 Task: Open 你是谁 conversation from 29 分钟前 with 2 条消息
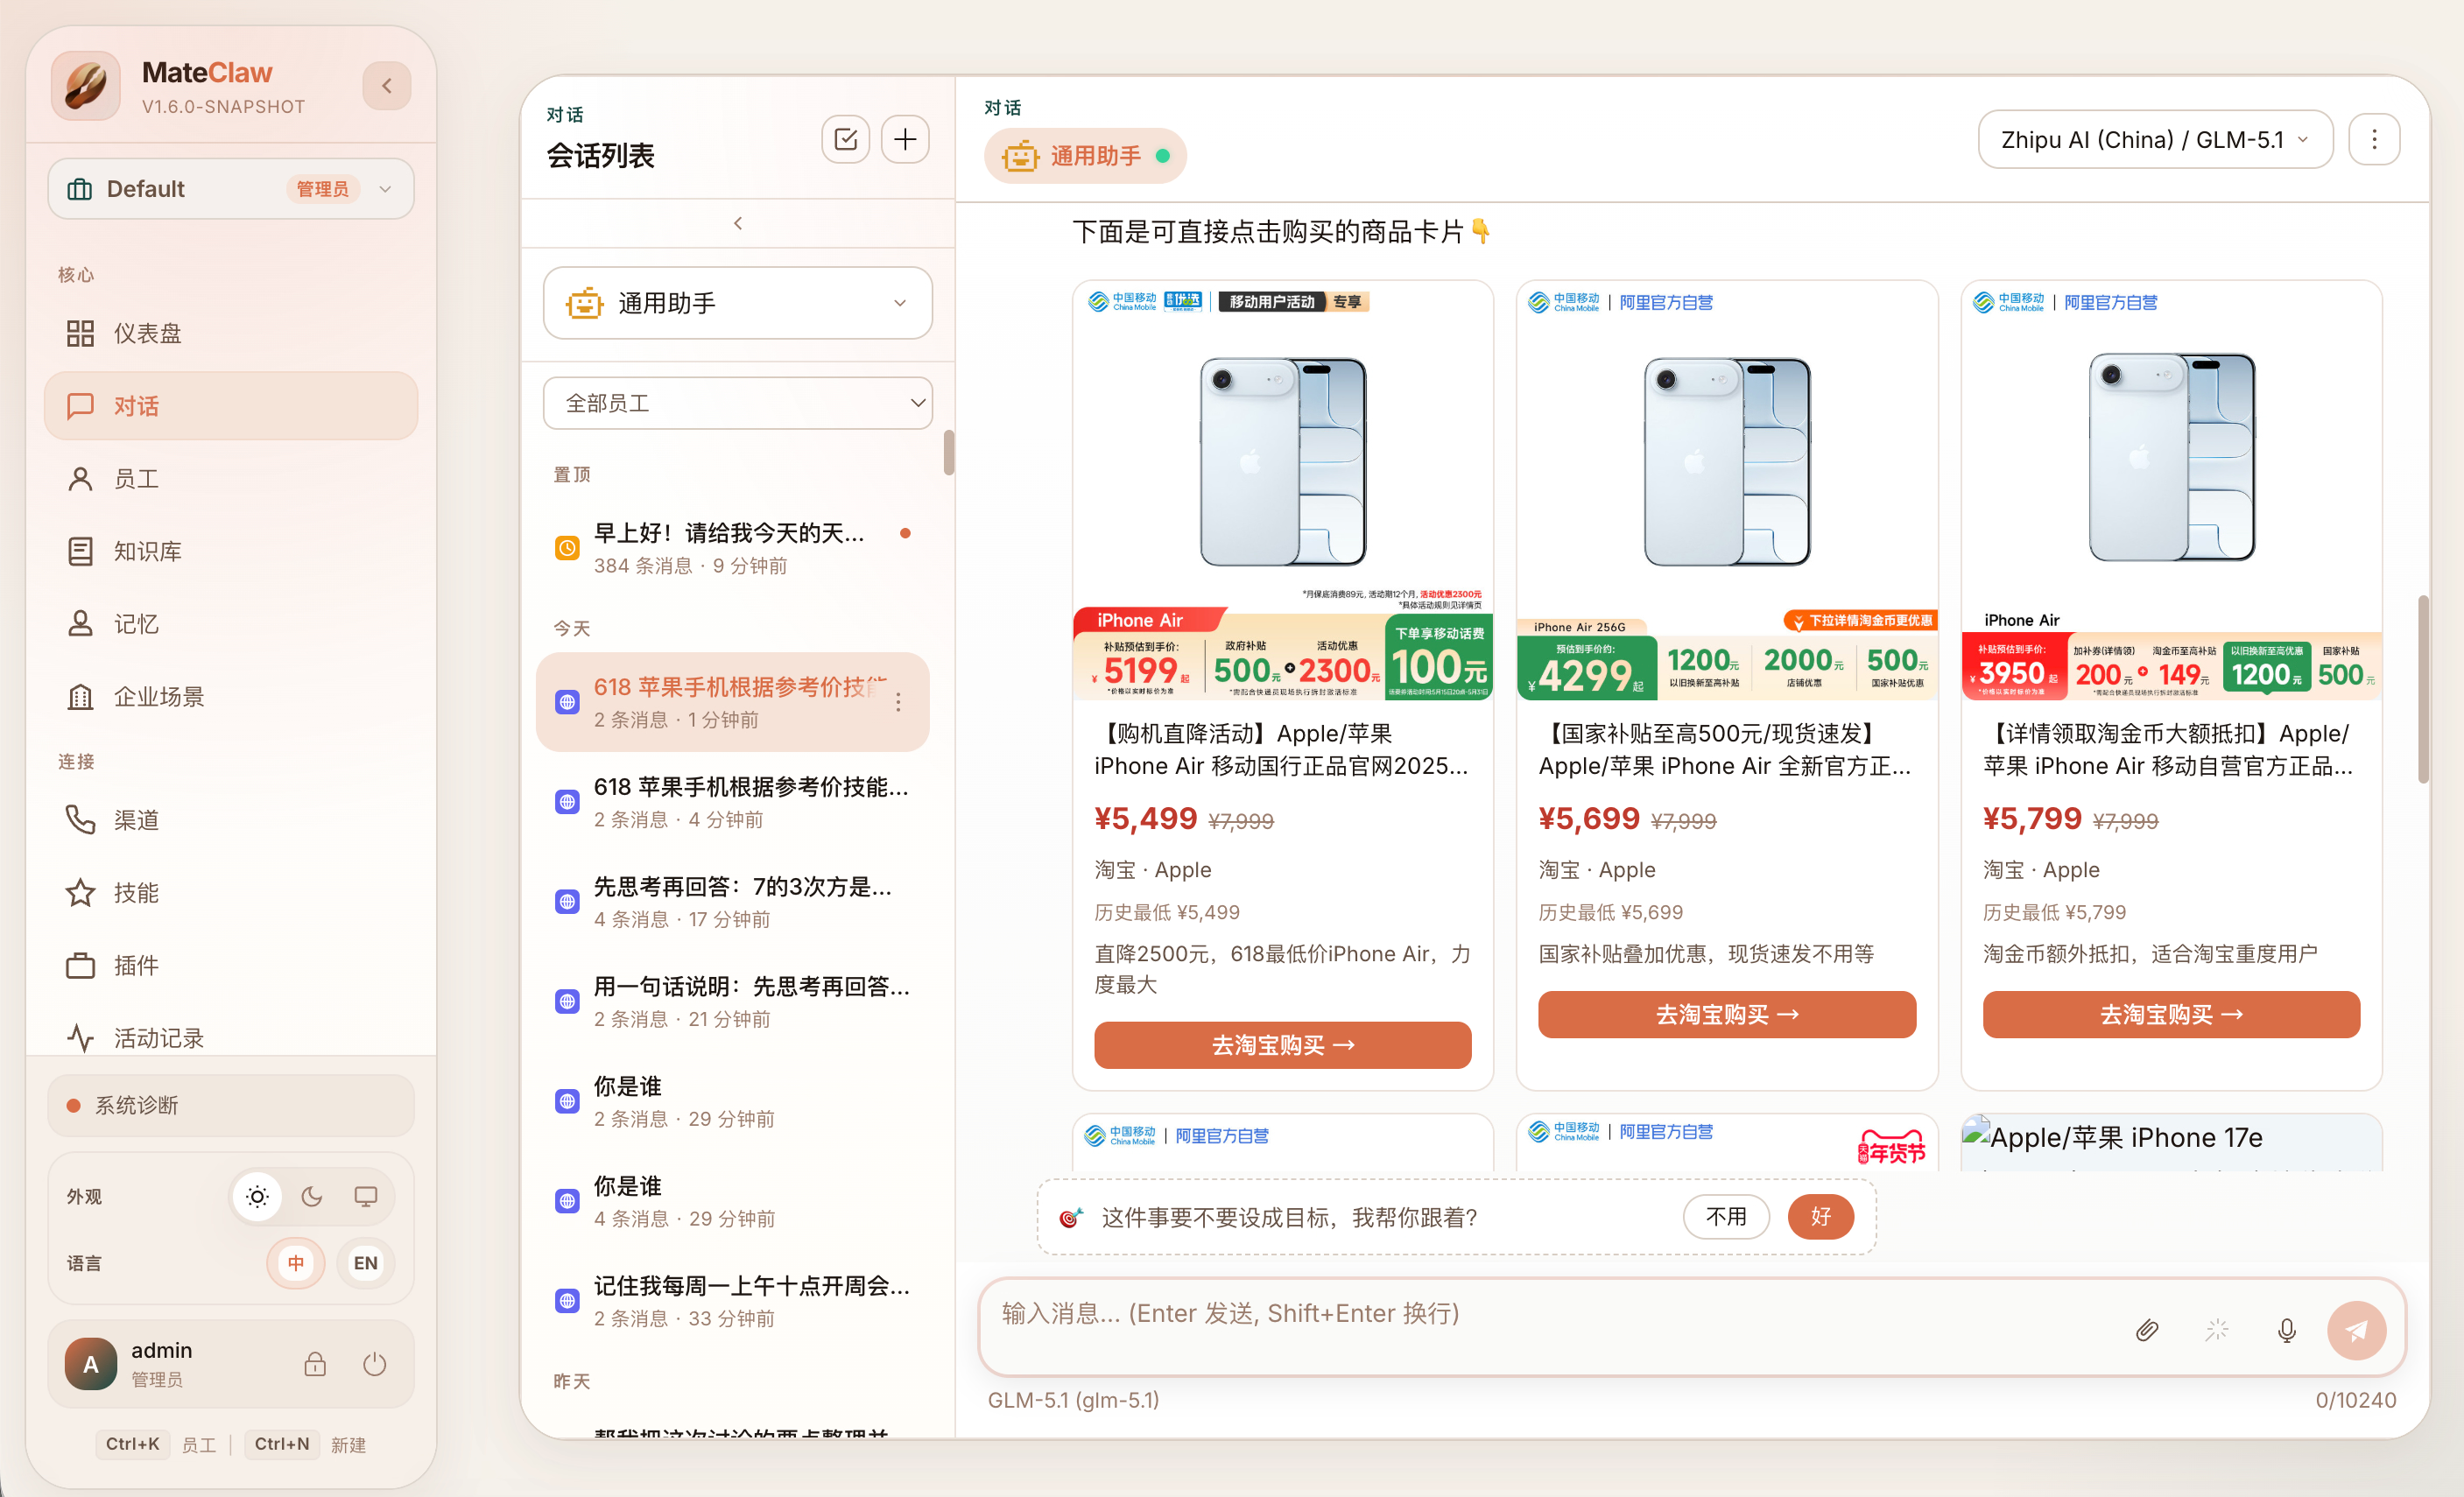click(x=733, y=1101)
